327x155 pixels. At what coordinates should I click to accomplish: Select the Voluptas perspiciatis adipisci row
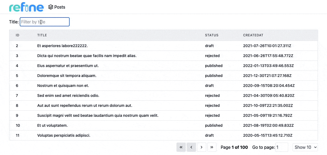(x=63, y=135)
